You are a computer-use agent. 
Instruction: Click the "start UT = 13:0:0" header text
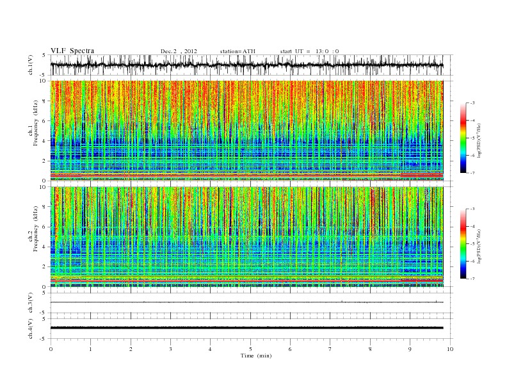point(309,51)
